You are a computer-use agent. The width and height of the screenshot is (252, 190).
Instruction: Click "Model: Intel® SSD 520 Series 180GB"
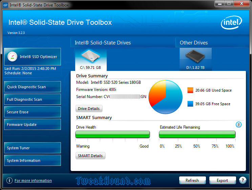(108, 82)
